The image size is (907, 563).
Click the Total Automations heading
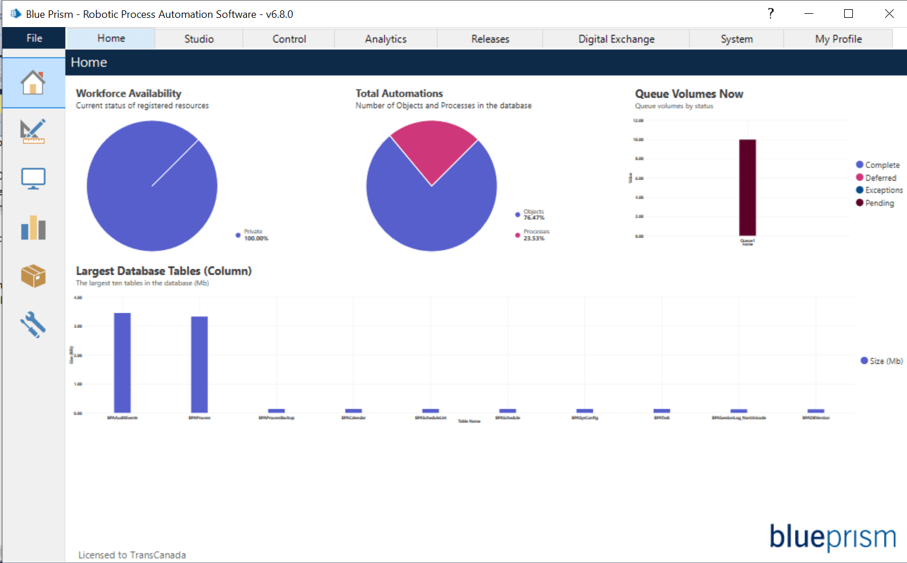[399, 93]
